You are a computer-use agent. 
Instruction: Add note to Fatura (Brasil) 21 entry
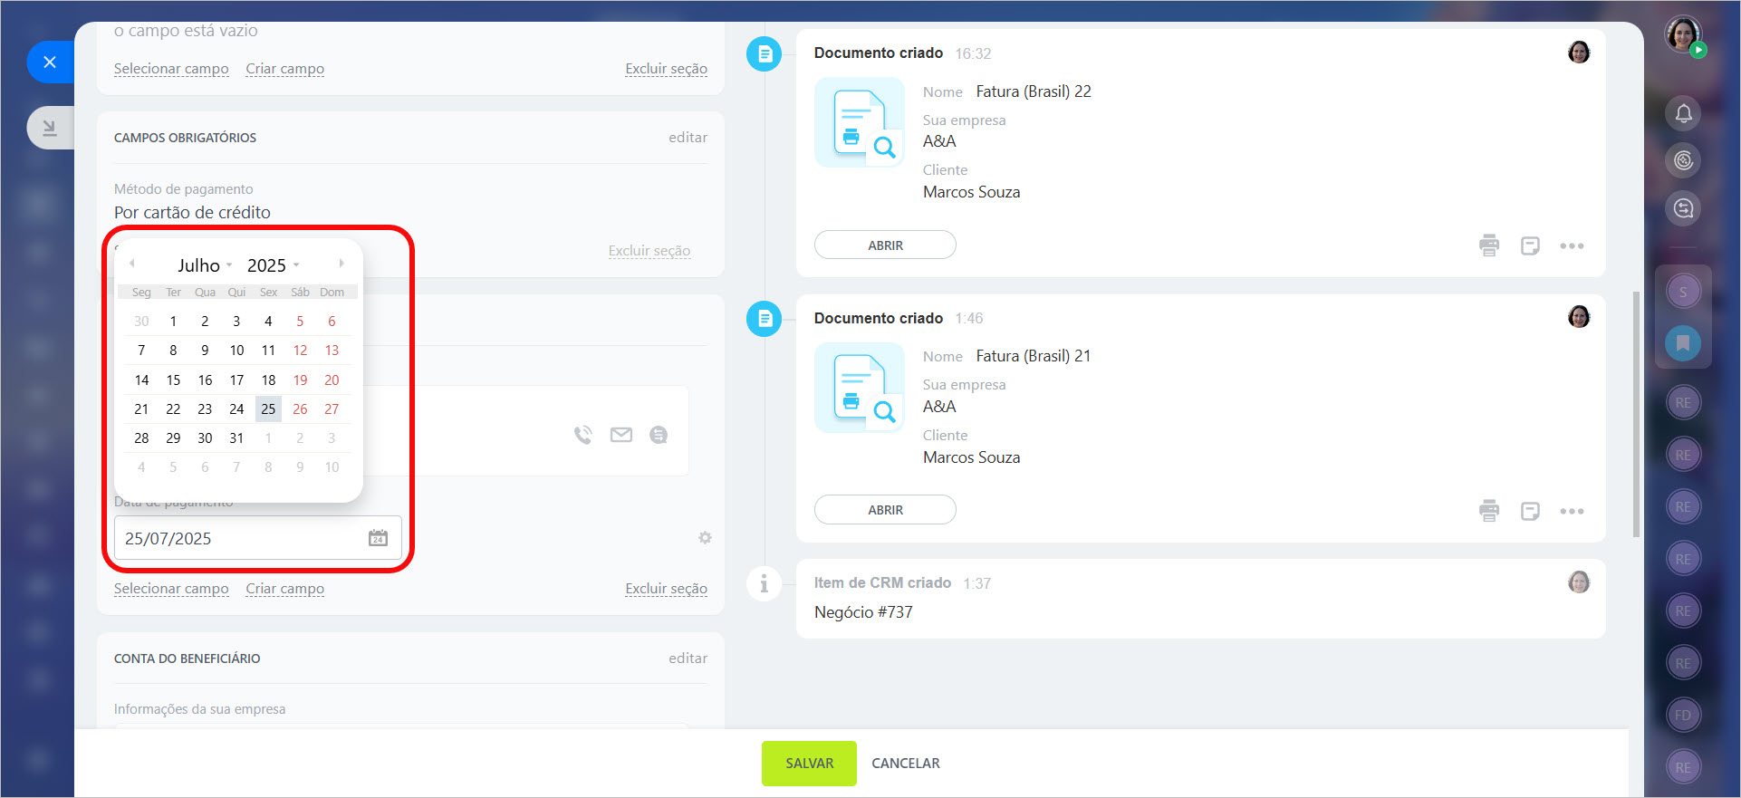pos(1530,511)
